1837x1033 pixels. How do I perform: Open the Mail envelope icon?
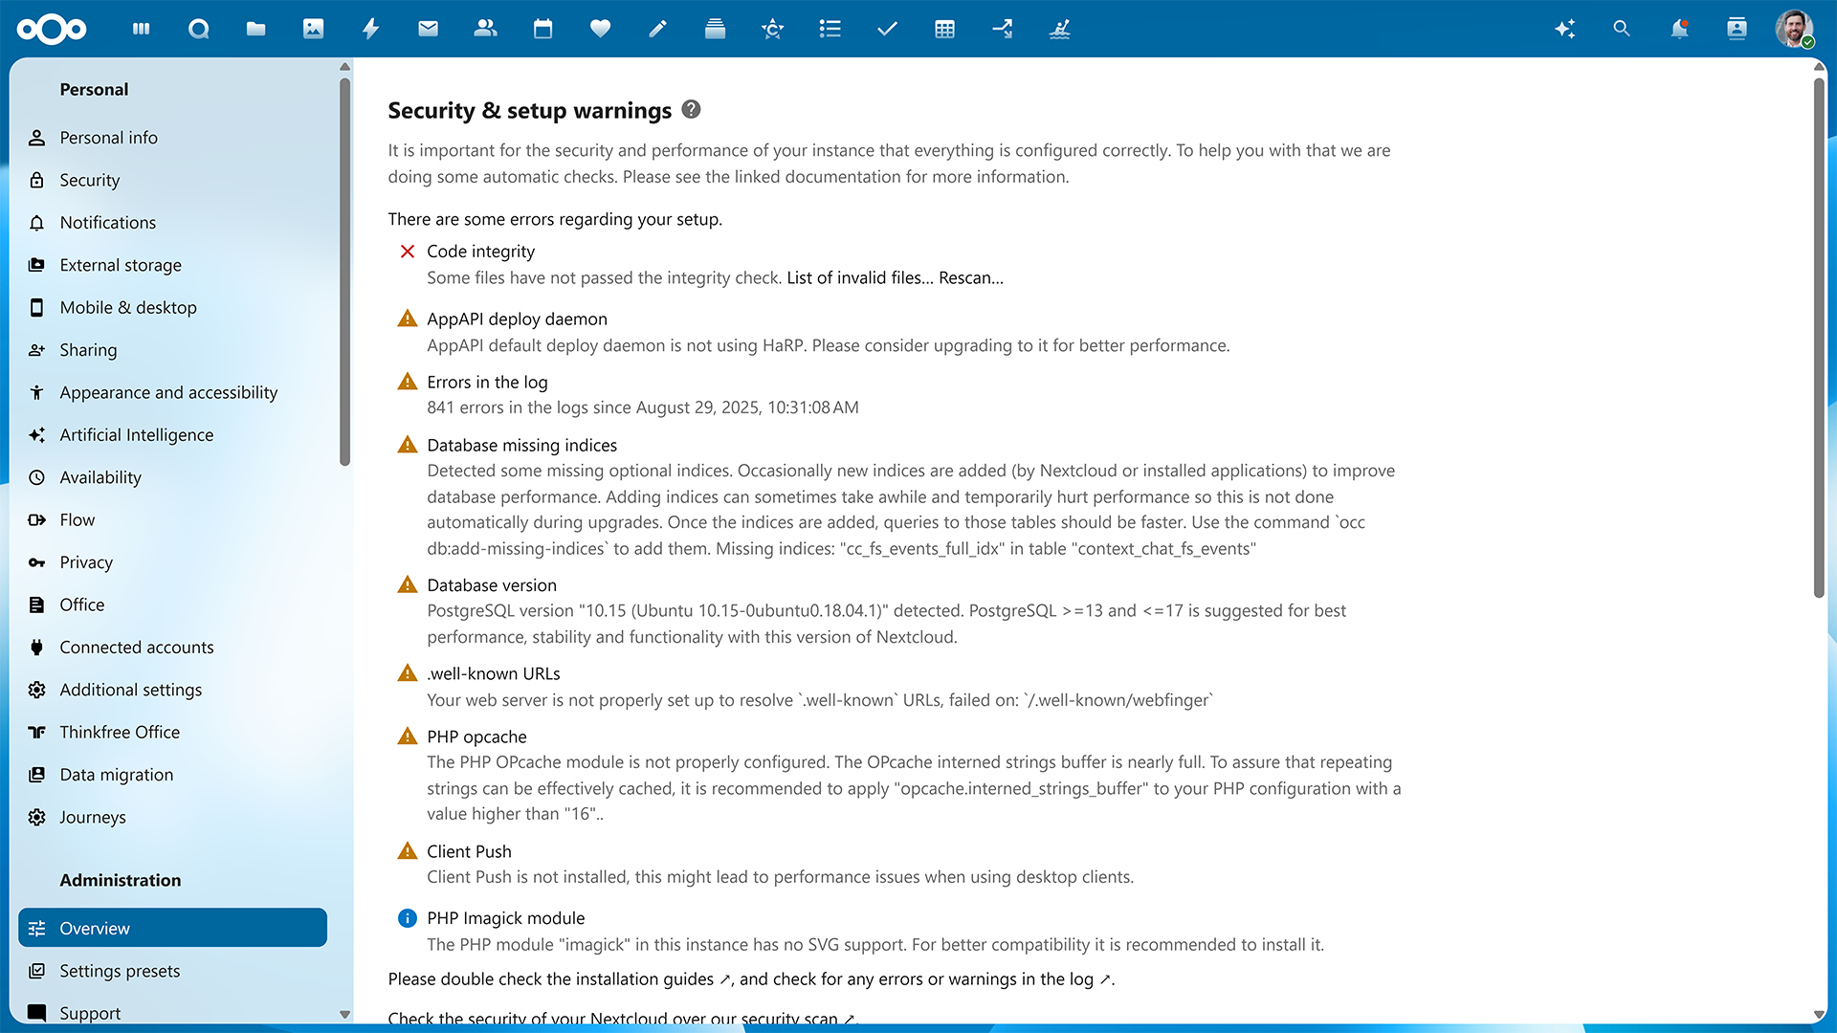pos(428,29)
